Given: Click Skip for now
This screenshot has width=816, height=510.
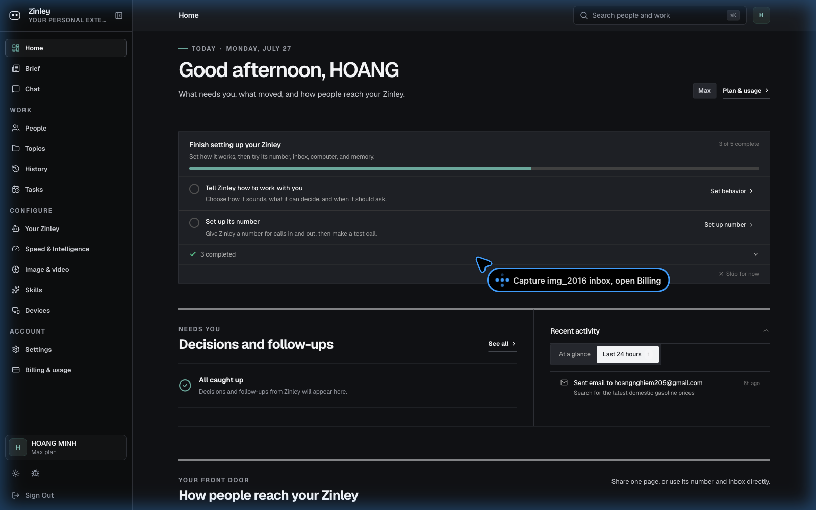Looking at the screenshot, I should (739, 274).
